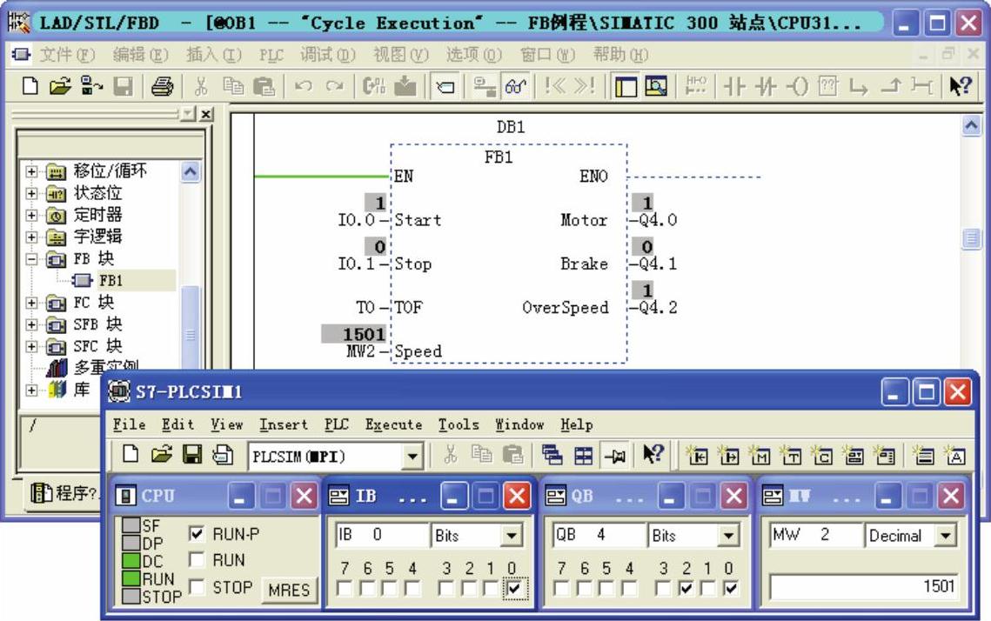Screen dimensions: 991x621
Task: Collapse the FB 块 tree folder
Action: [31, 259]
